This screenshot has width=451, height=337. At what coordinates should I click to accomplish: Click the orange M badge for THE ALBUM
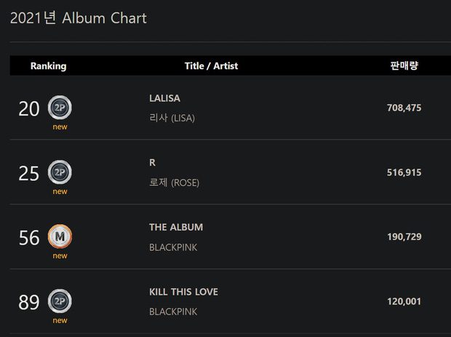click(60, 237)
